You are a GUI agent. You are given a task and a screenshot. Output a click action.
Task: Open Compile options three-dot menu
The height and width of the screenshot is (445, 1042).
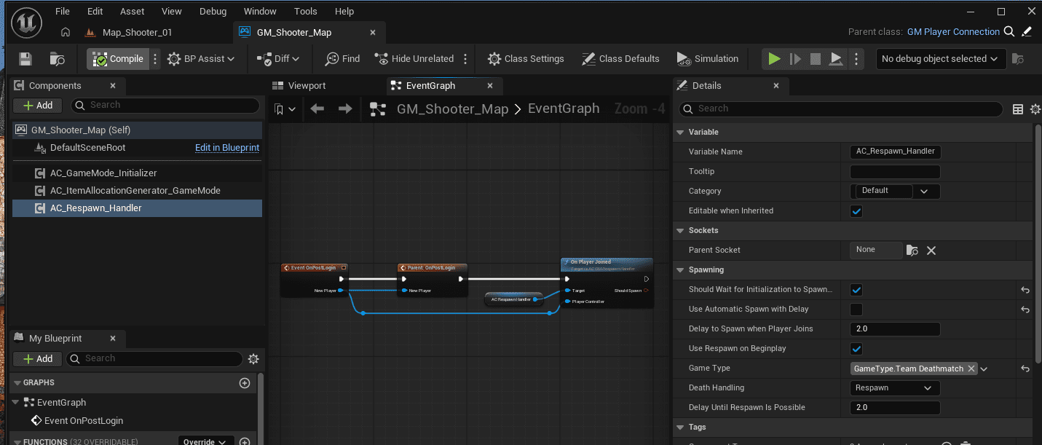[155, 59]
